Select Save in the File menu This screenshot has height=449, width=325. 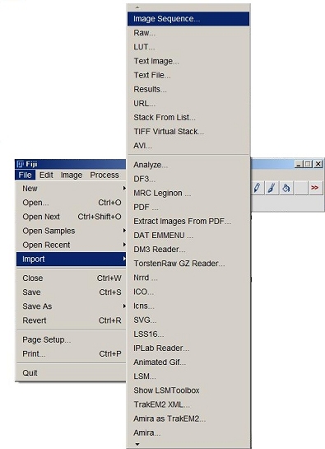tap(71, 292)
